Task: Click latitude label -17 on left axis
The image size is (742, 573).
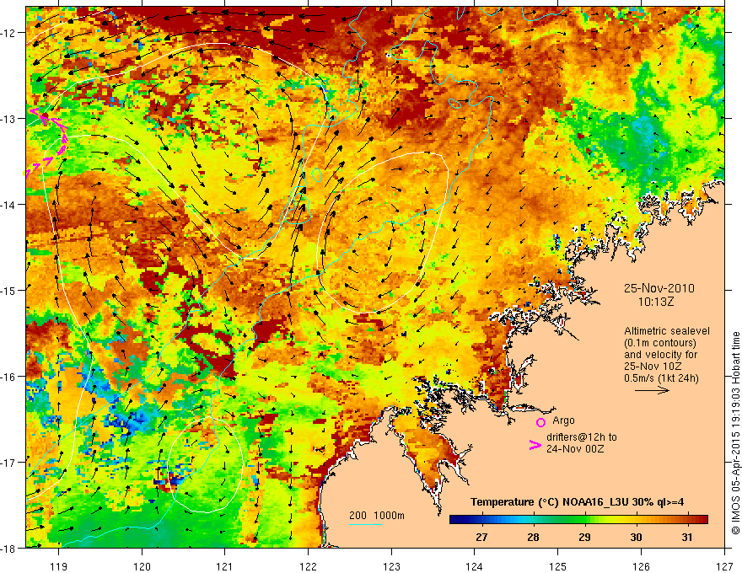Action: coord(8,463)
